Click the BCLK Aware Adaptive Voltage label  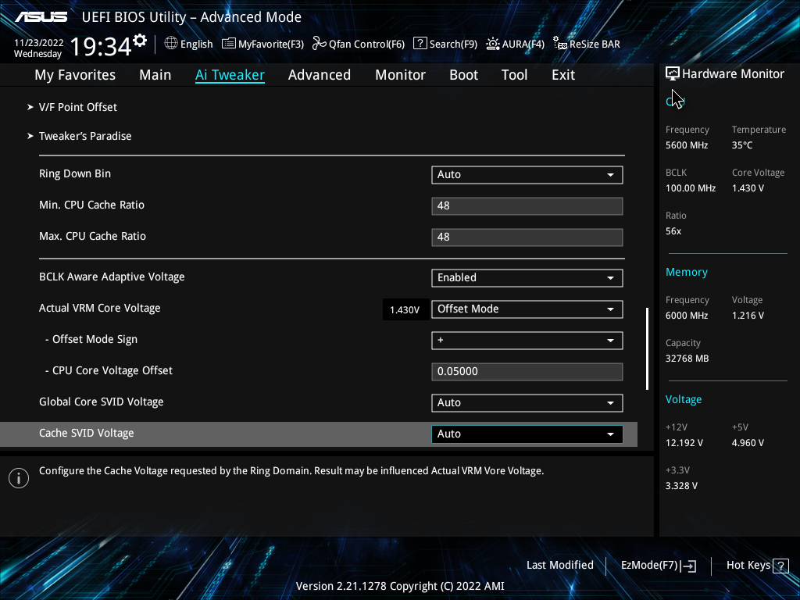(112, 277)
